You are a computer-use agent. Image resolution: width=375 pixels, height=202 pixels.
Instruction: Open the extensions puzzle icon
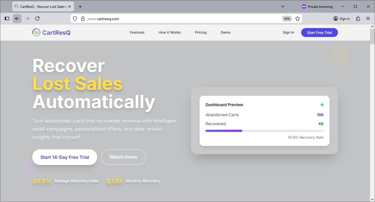pyautogui.click(x=358, y=18)
